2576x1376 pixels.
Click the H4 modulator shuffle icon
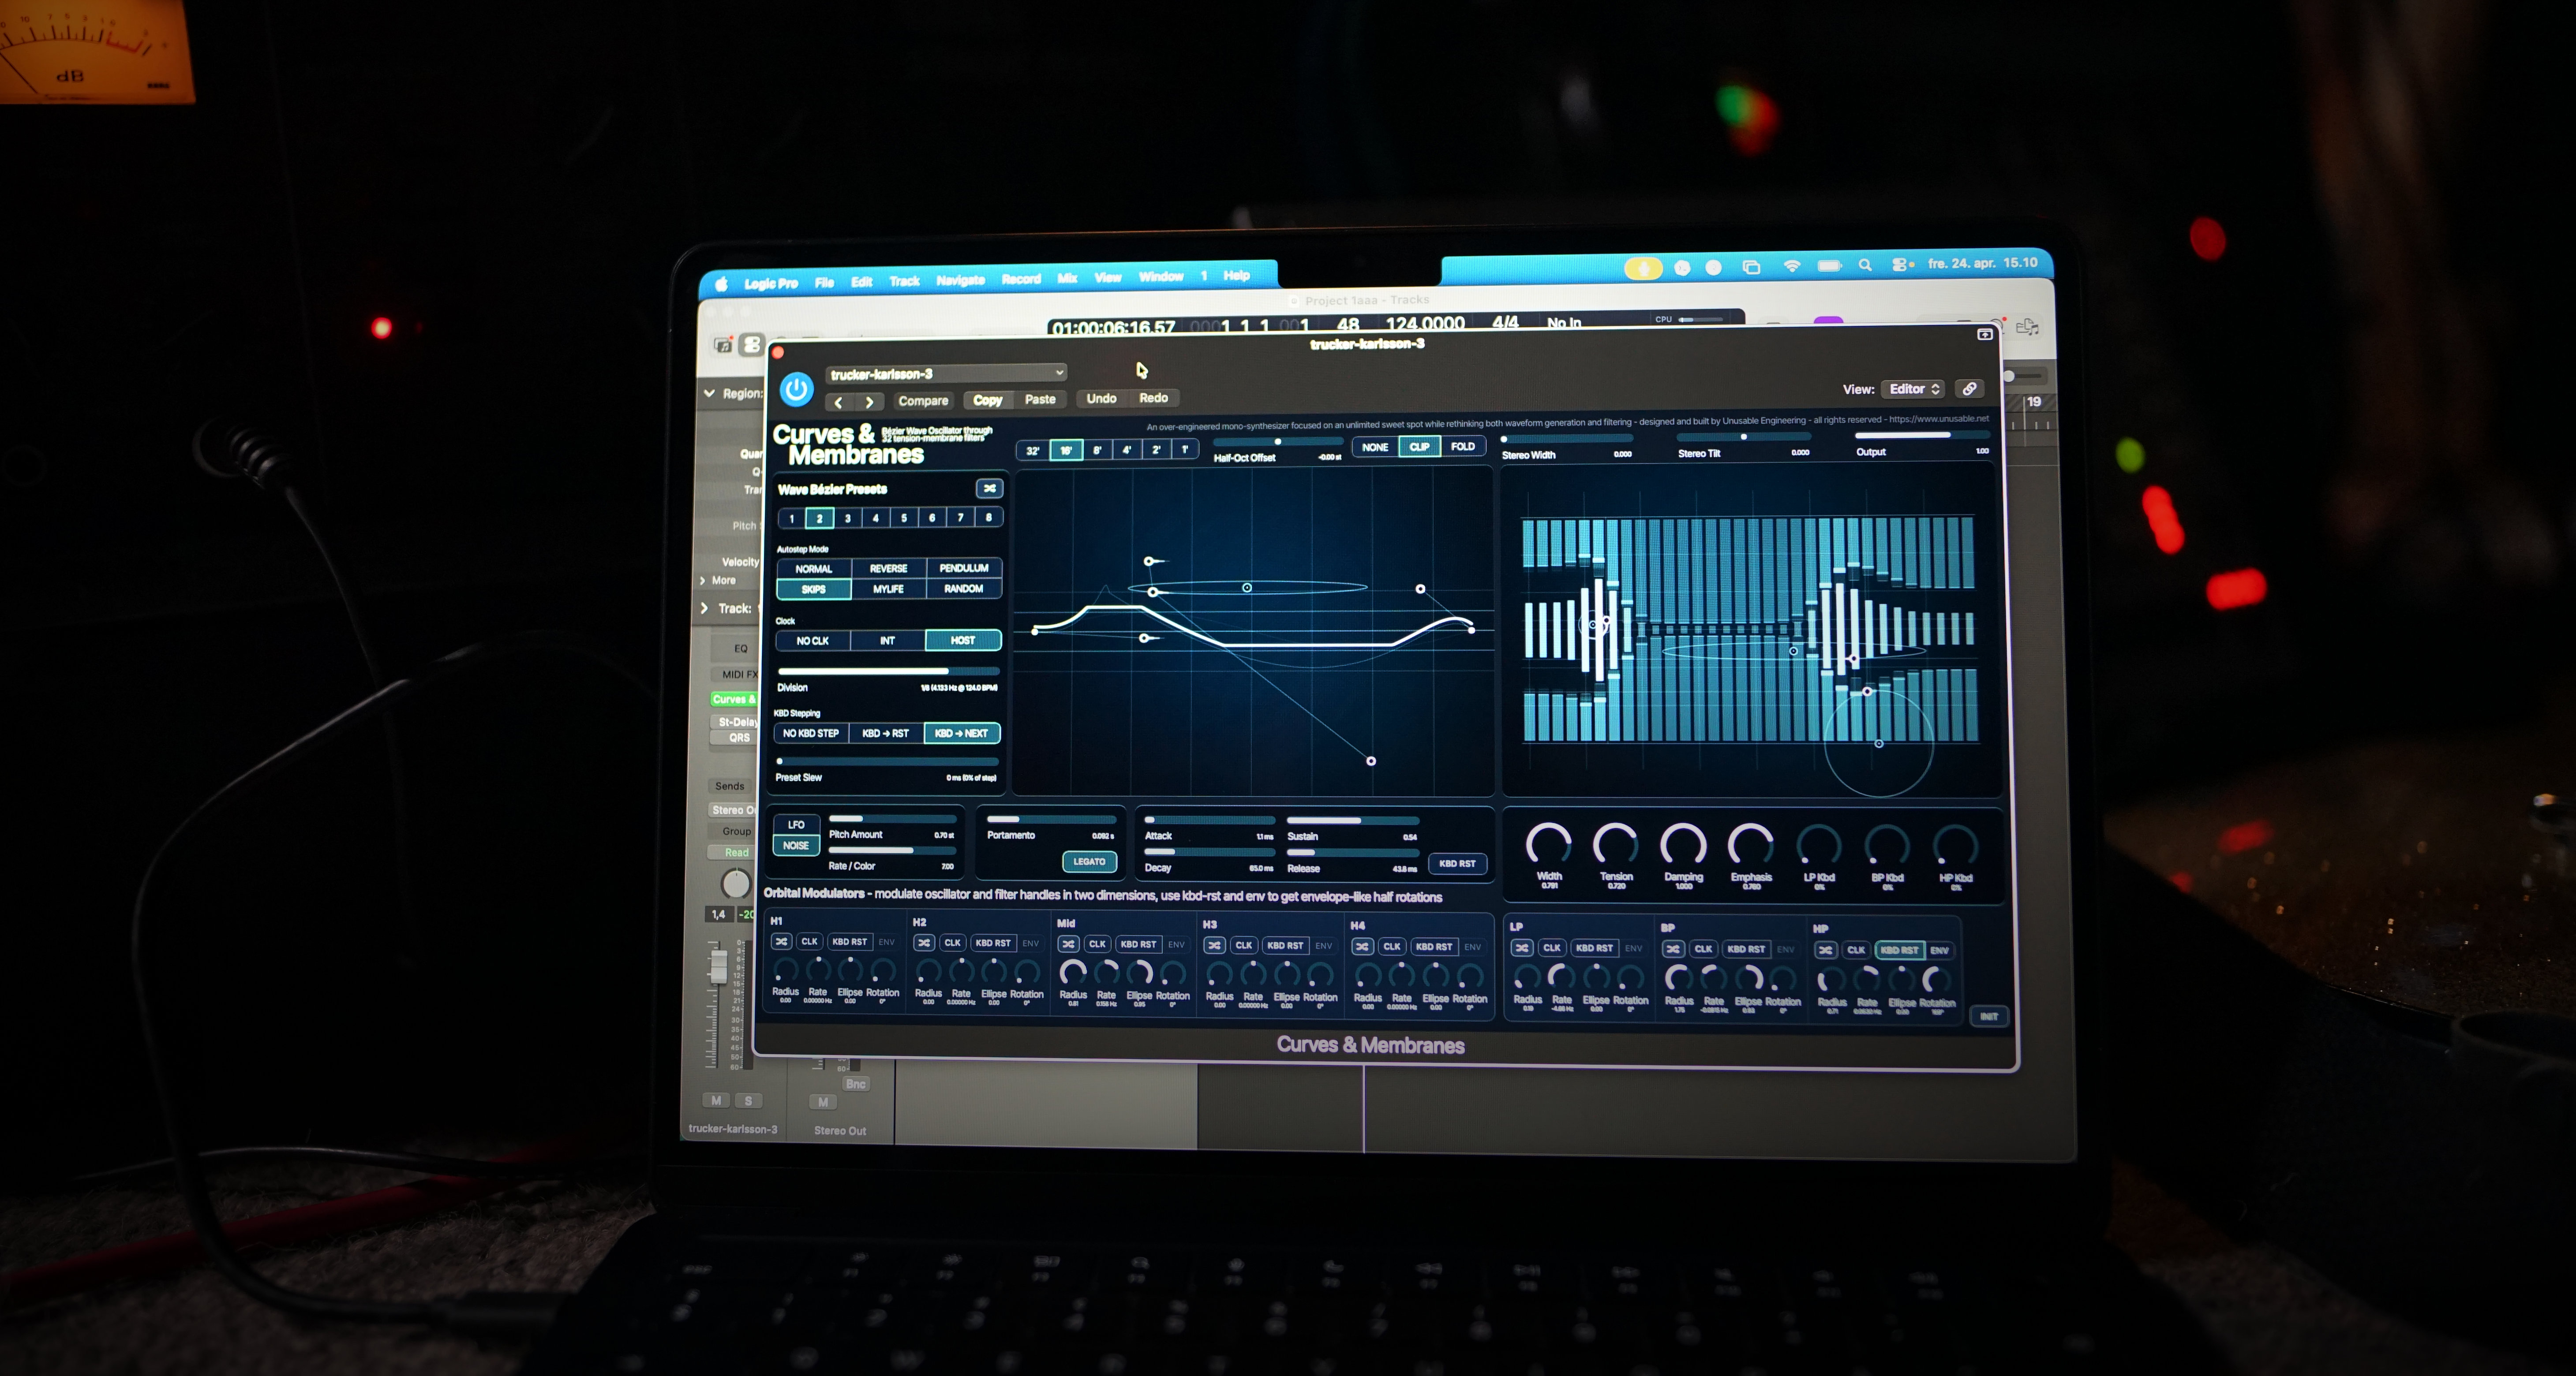[x=1362, y=946]
